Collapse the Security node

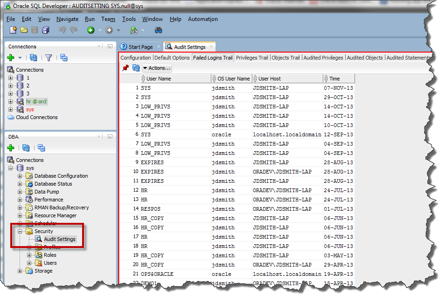20,231
